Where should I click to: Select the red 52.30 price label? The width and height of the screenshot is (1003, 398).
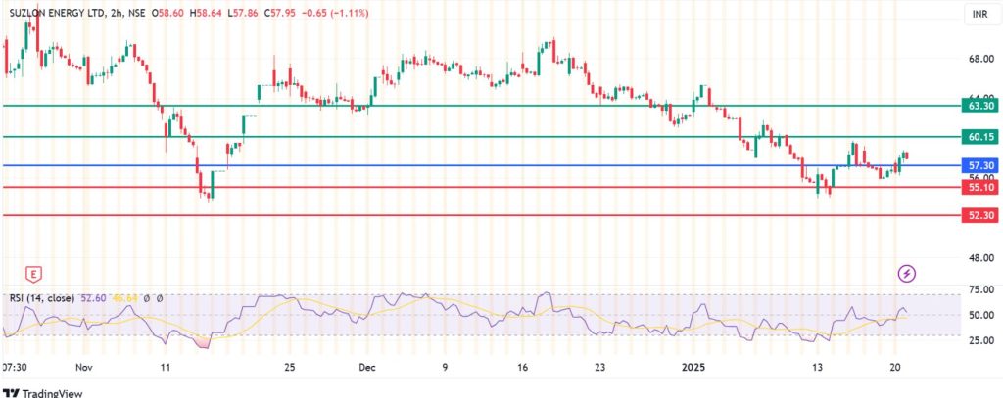click(x=980, y=215)
